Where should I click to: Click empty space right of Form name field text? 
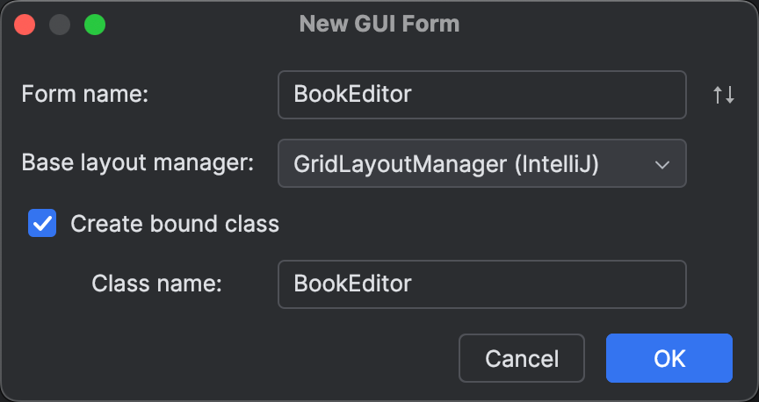point(562,95)
